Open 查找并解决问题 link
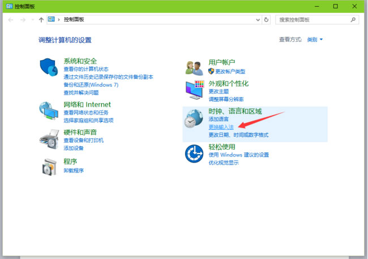Image resolution: width=368 pixels, height=259 pixels. (x=81, y=92)
